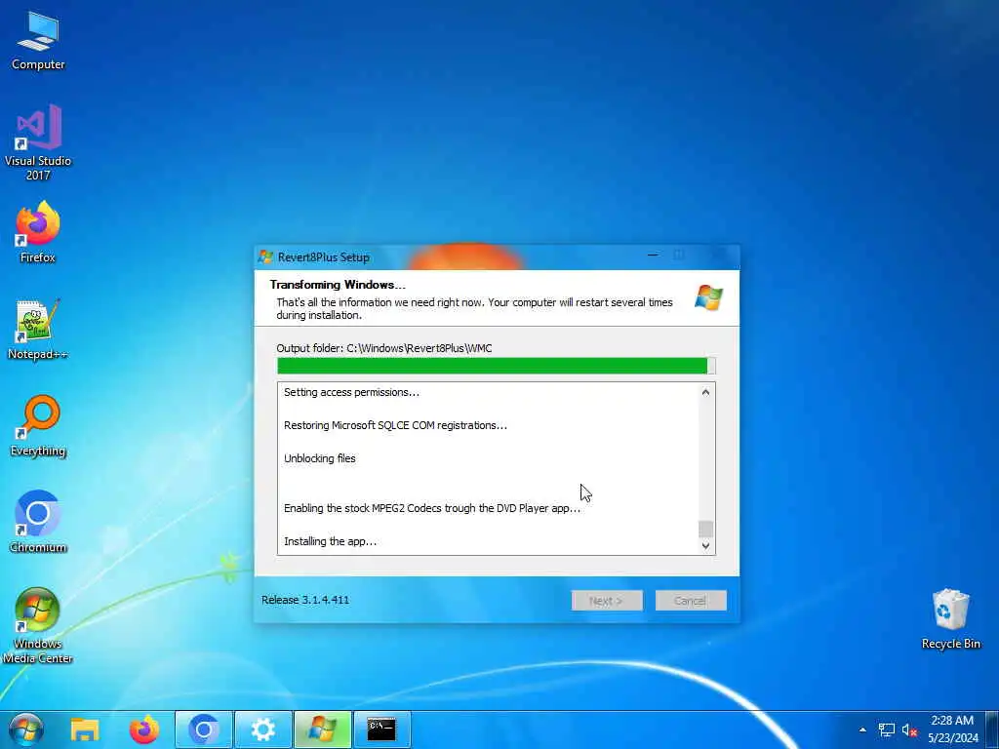Viewport: 999px width, 749px height.
Task: Click the log scrollbar up arrow
Action: 705,392
